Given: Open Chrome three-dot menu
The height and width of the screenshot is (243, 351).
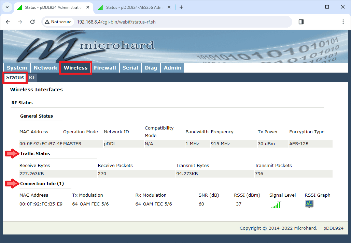Looking at the screenshot, I should pyautogui.click(x=343, y=22).
